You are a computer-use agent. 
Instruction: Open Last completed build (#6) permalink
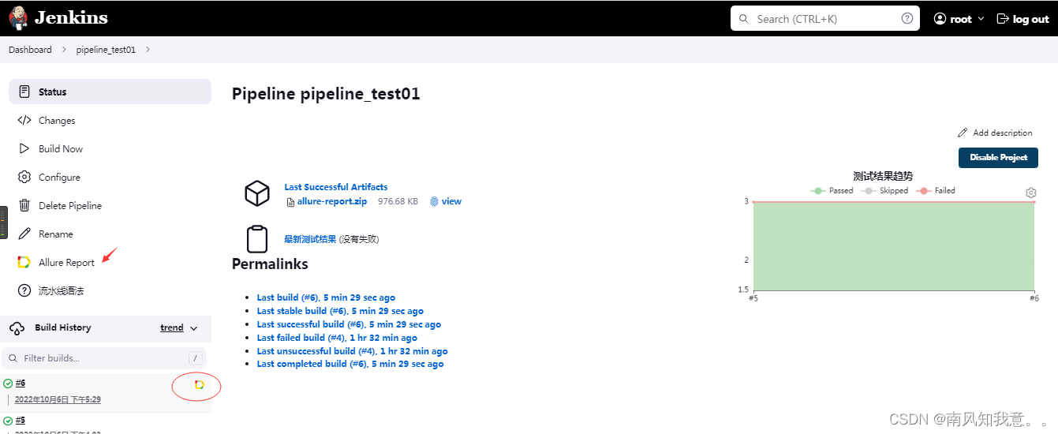[350, 364]
